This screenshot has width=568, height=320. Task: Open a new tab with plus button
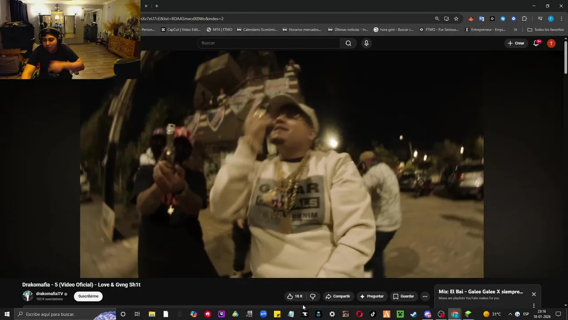pos(157,6)
